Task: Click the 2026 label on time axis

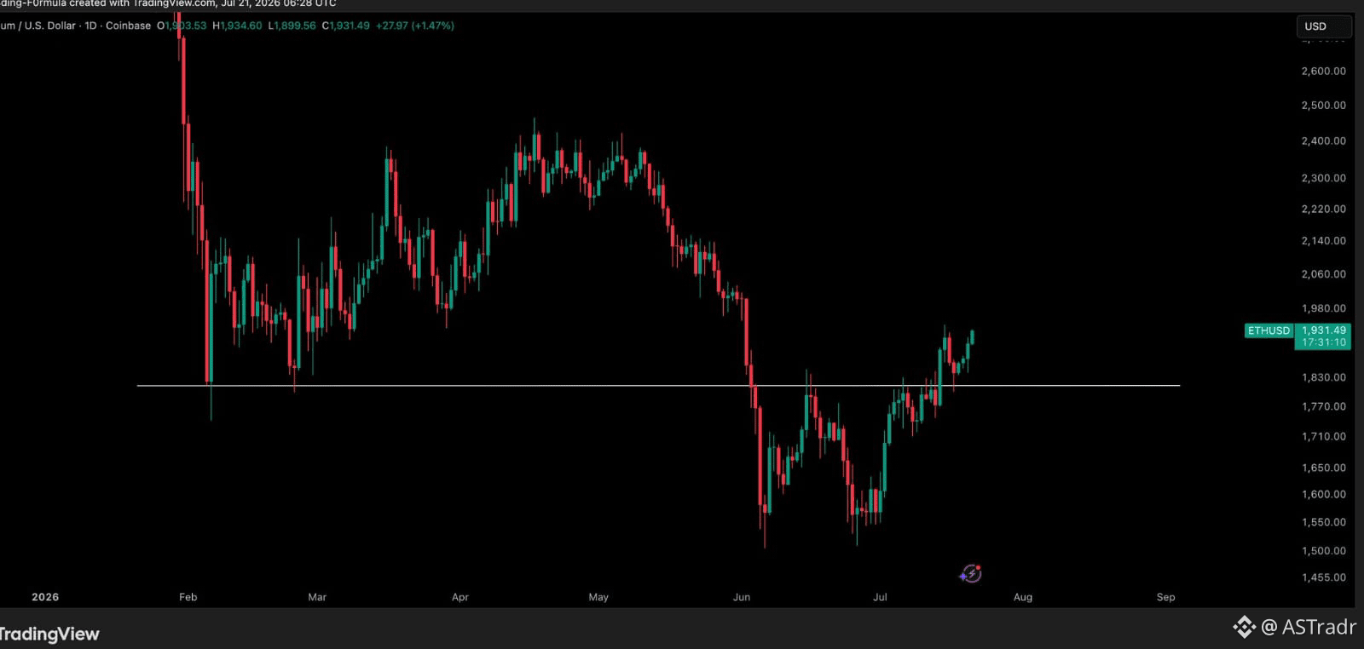Action: 45,597
